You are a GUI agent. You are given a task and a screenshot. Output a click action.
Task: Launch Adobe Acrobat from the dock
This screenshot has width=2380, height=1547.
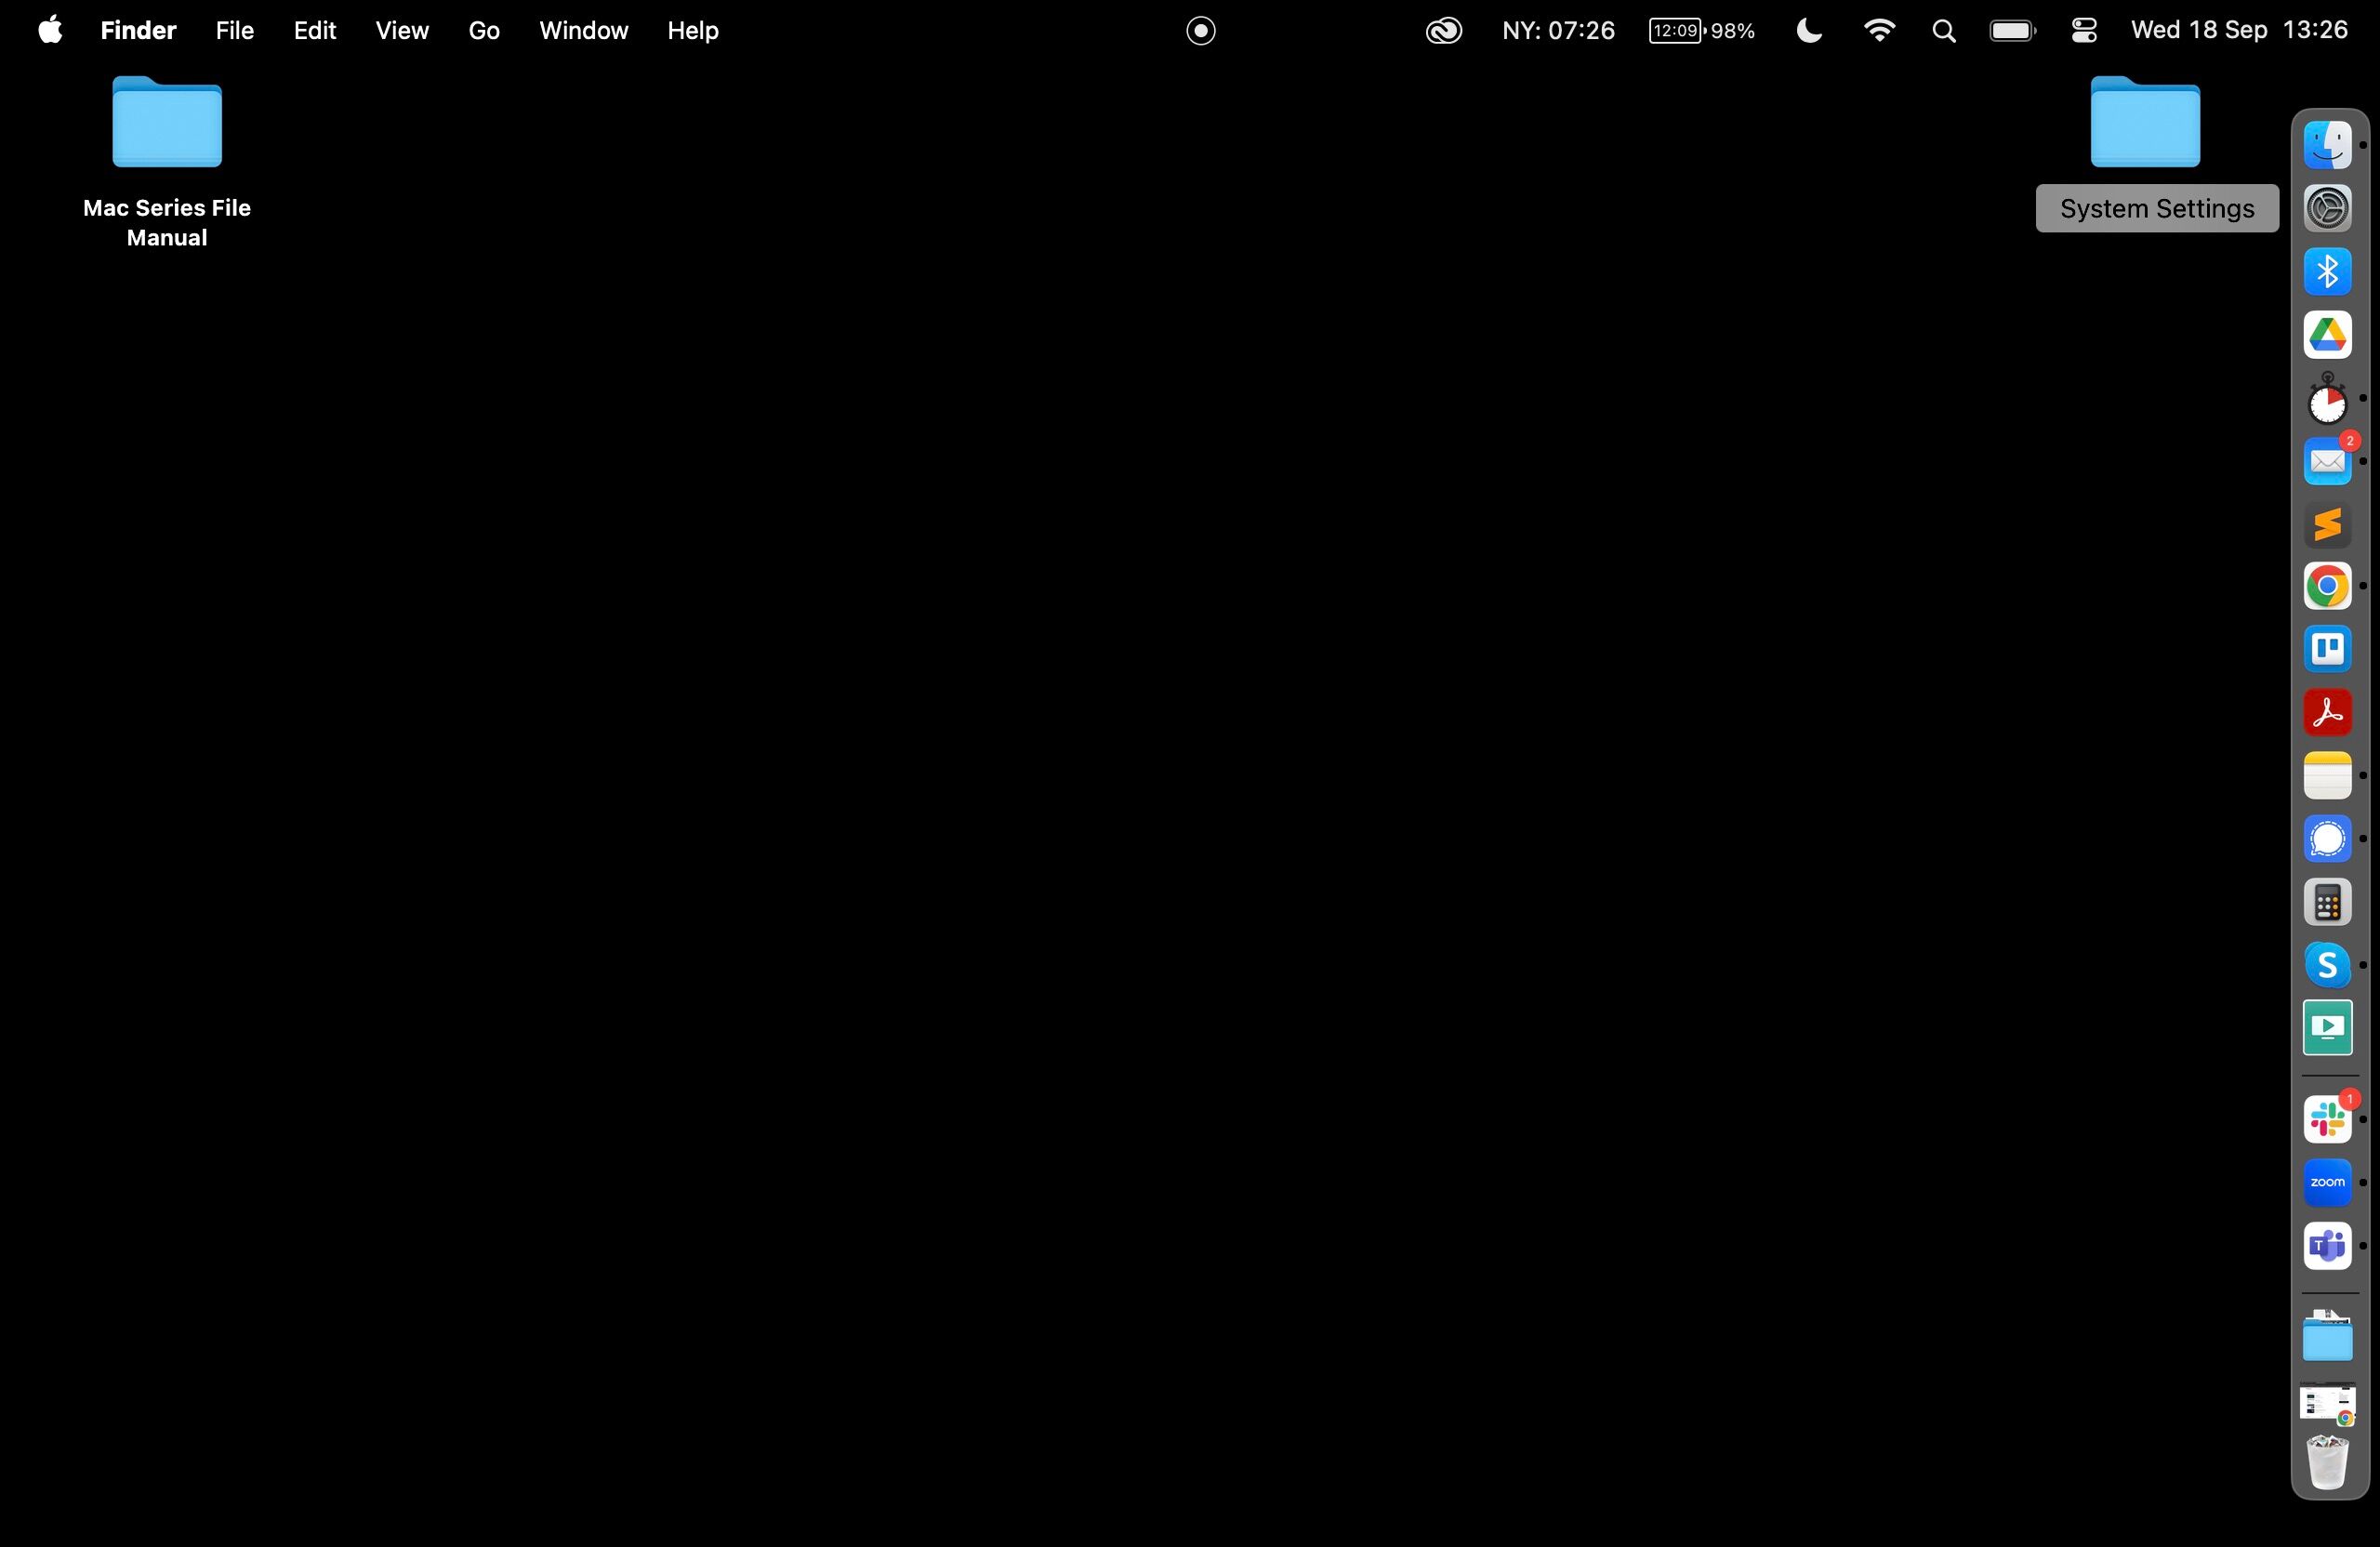2327,712
